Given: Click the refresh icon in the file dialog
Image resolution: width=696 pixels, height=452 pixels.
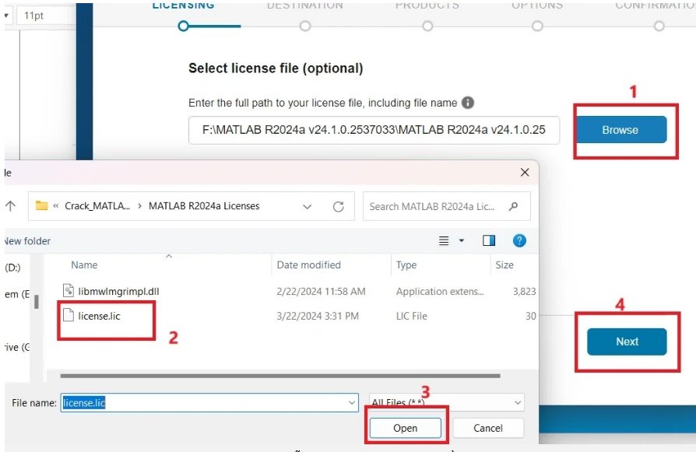Looking at the screenshot, I should point(340,205).
